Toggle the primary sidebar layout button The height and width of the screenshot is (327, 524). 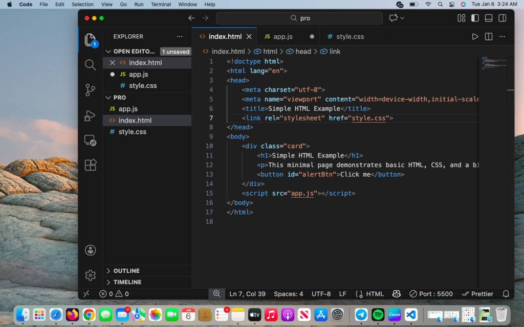click(x=475, y=18)
